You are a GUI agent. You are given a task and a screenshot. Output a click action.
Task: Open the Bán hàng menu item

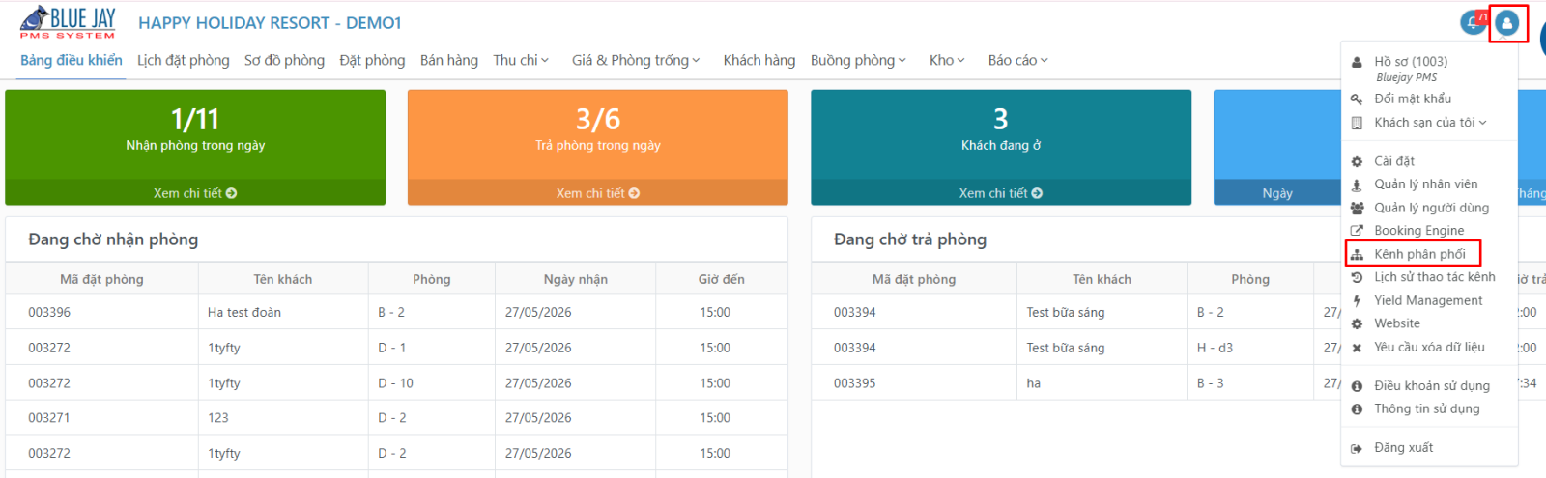(x=449, y=60)
